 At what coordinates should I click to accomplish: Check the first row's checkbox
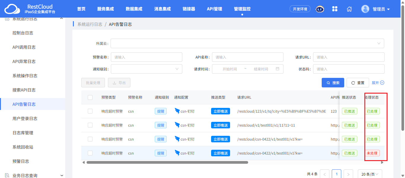coord(90,111)
